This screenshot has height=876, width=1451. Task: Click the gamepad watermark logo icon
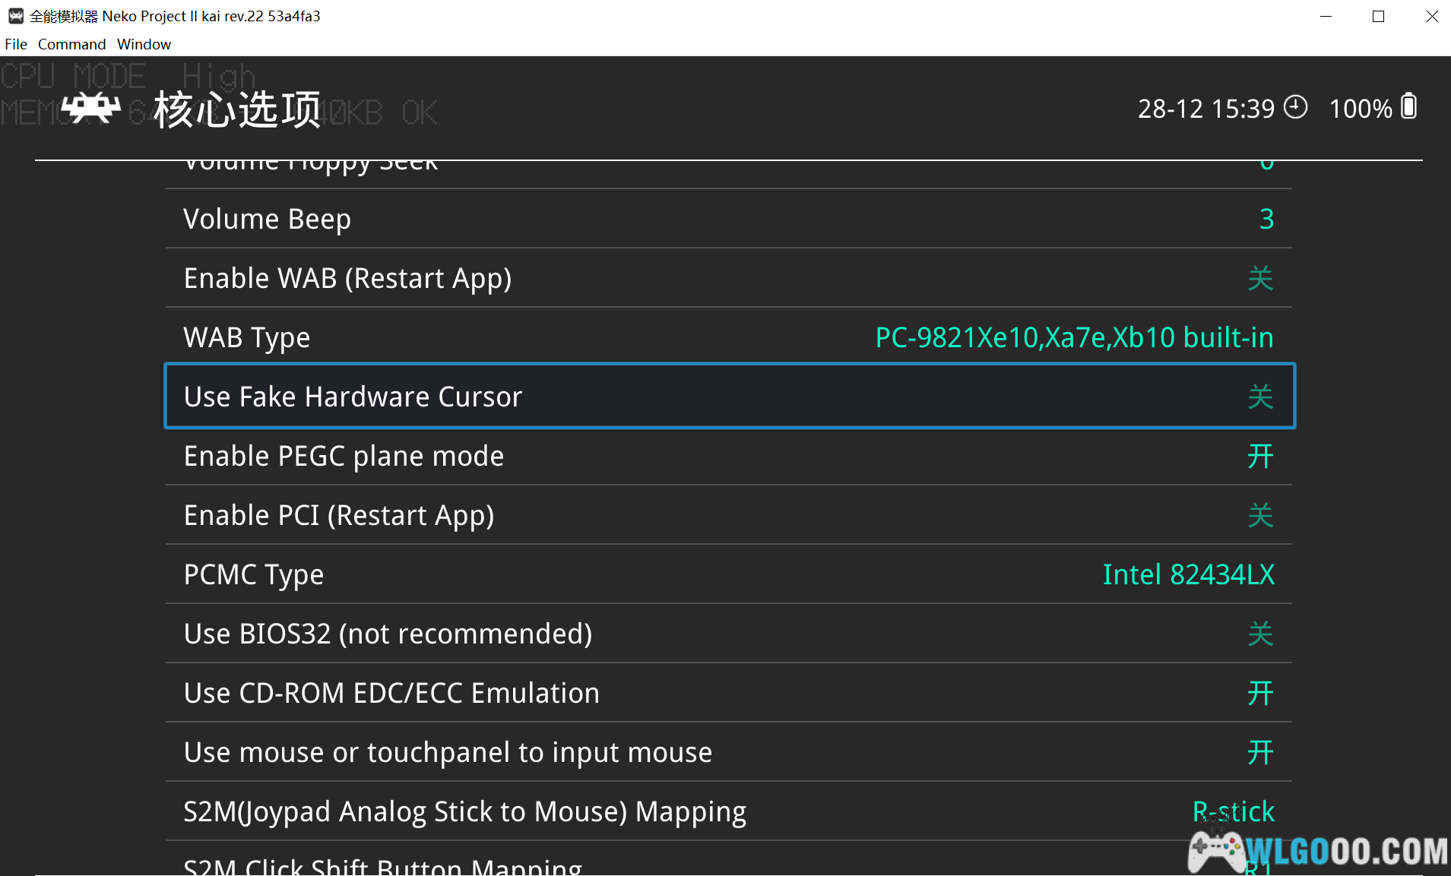[1215, 849]
